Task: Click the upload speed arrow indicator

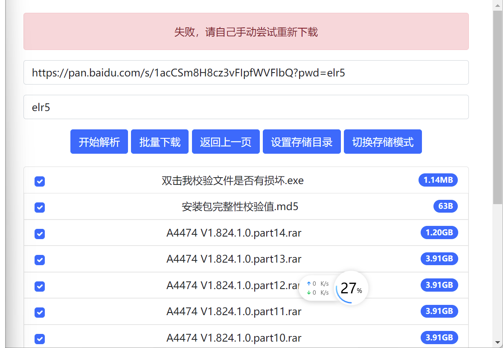Action: click(x=308, y=284)
